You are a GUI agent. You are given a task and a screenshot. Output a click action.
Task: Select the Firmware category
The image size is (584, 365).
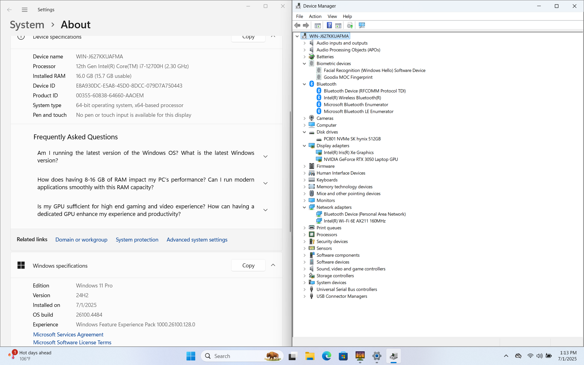(x=325, y=166)
